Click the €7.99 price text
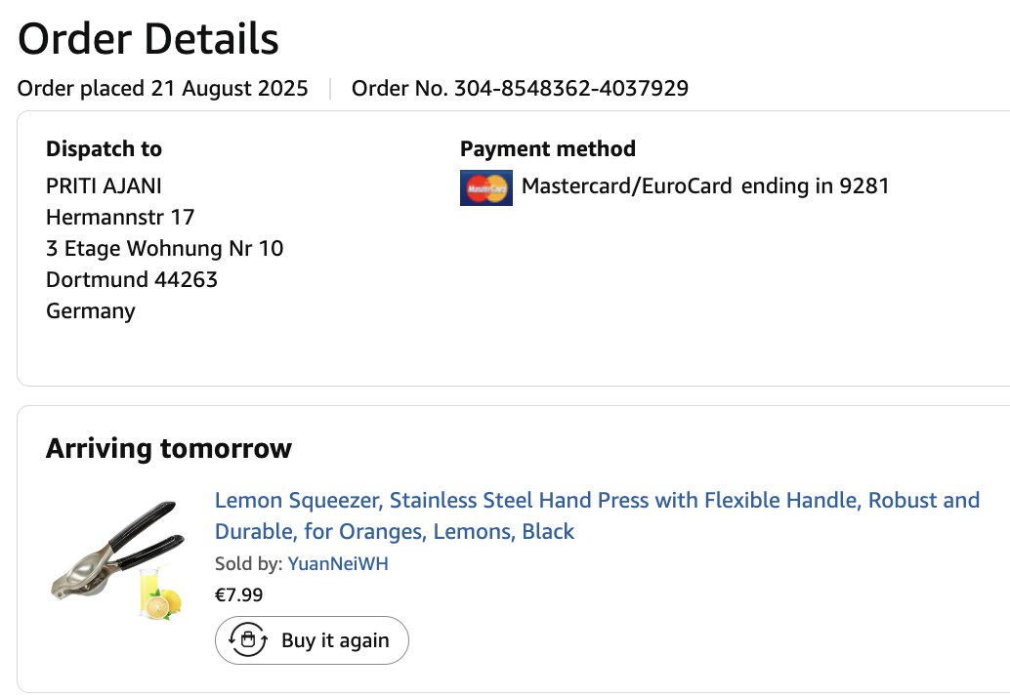 [x=238, y=594]
